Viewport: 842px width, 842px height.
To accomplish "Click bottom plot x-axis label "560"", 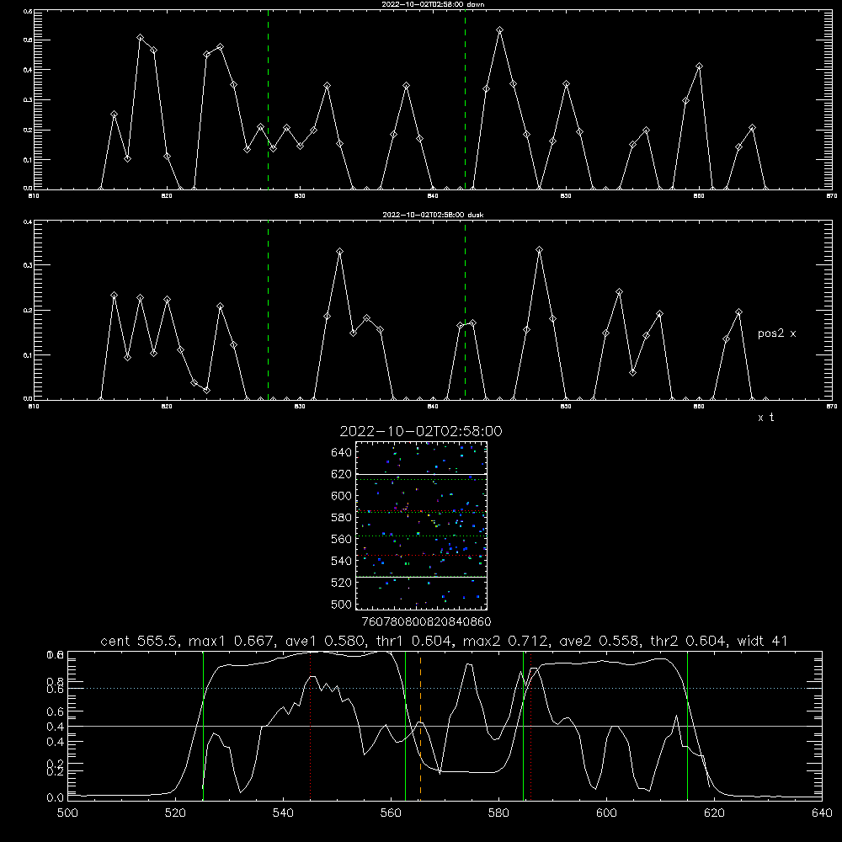I will [391, 813].
